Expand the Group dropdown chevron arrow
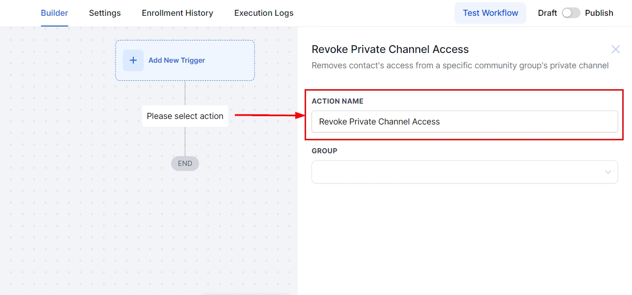This screenshot has height=295, width=632. 608,172
